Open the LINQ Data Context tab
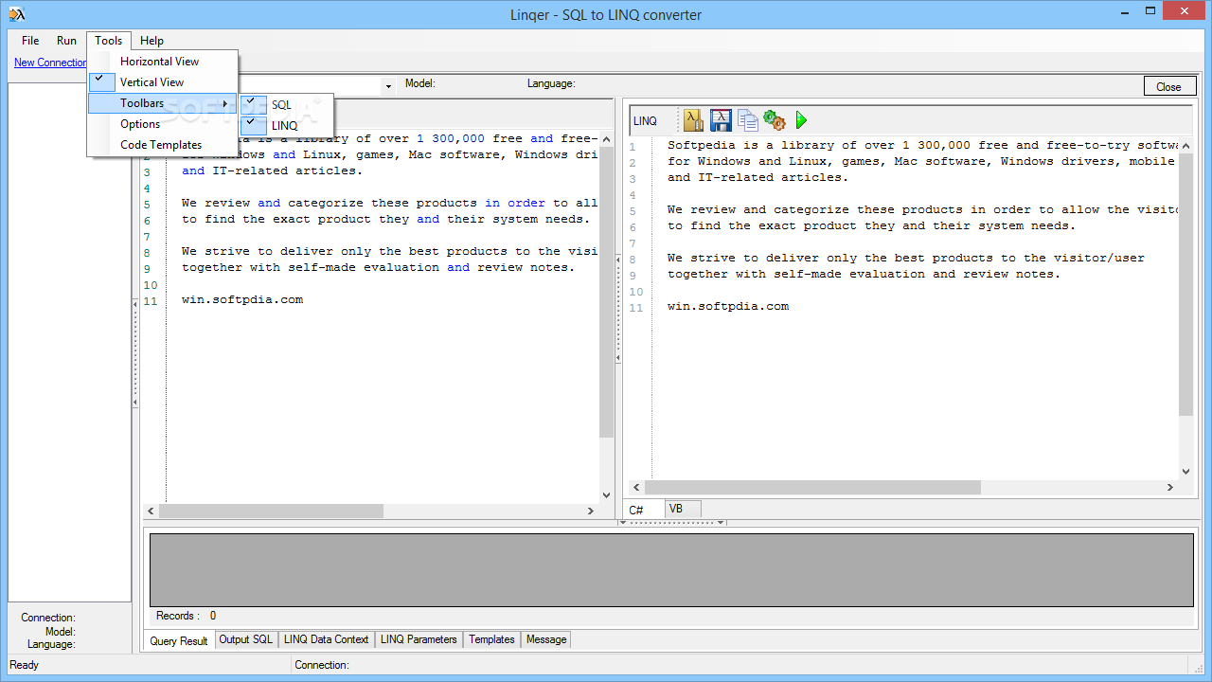This screenshot has height=682, width=1212. [327, 639]
